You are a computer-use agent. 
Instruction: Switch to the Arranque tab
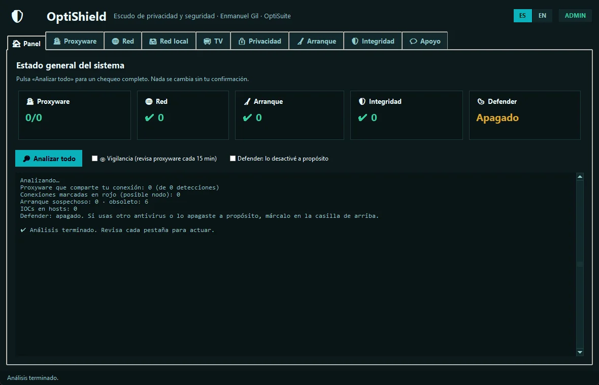click(x=316, y=41)
